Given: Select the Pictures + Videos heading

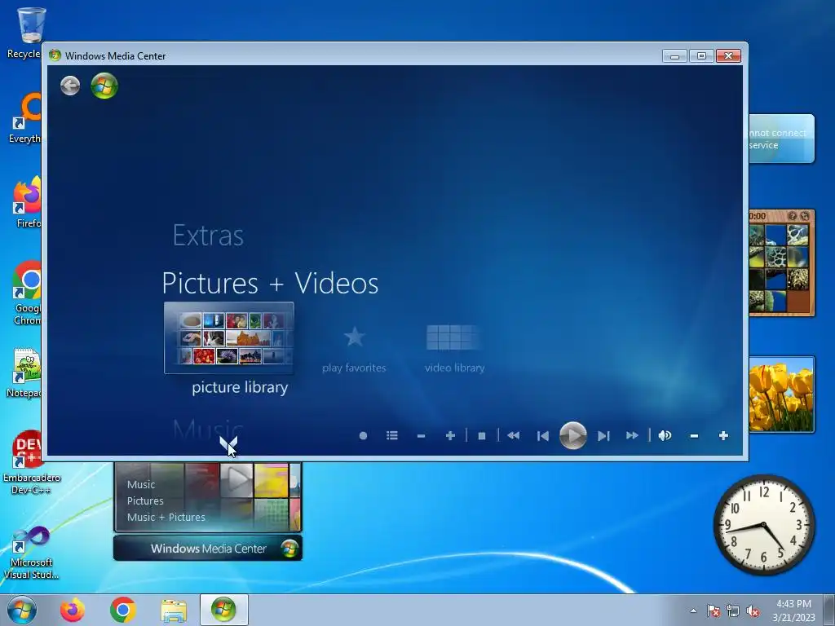Looking at the screenshot, I should pos(270,283).
